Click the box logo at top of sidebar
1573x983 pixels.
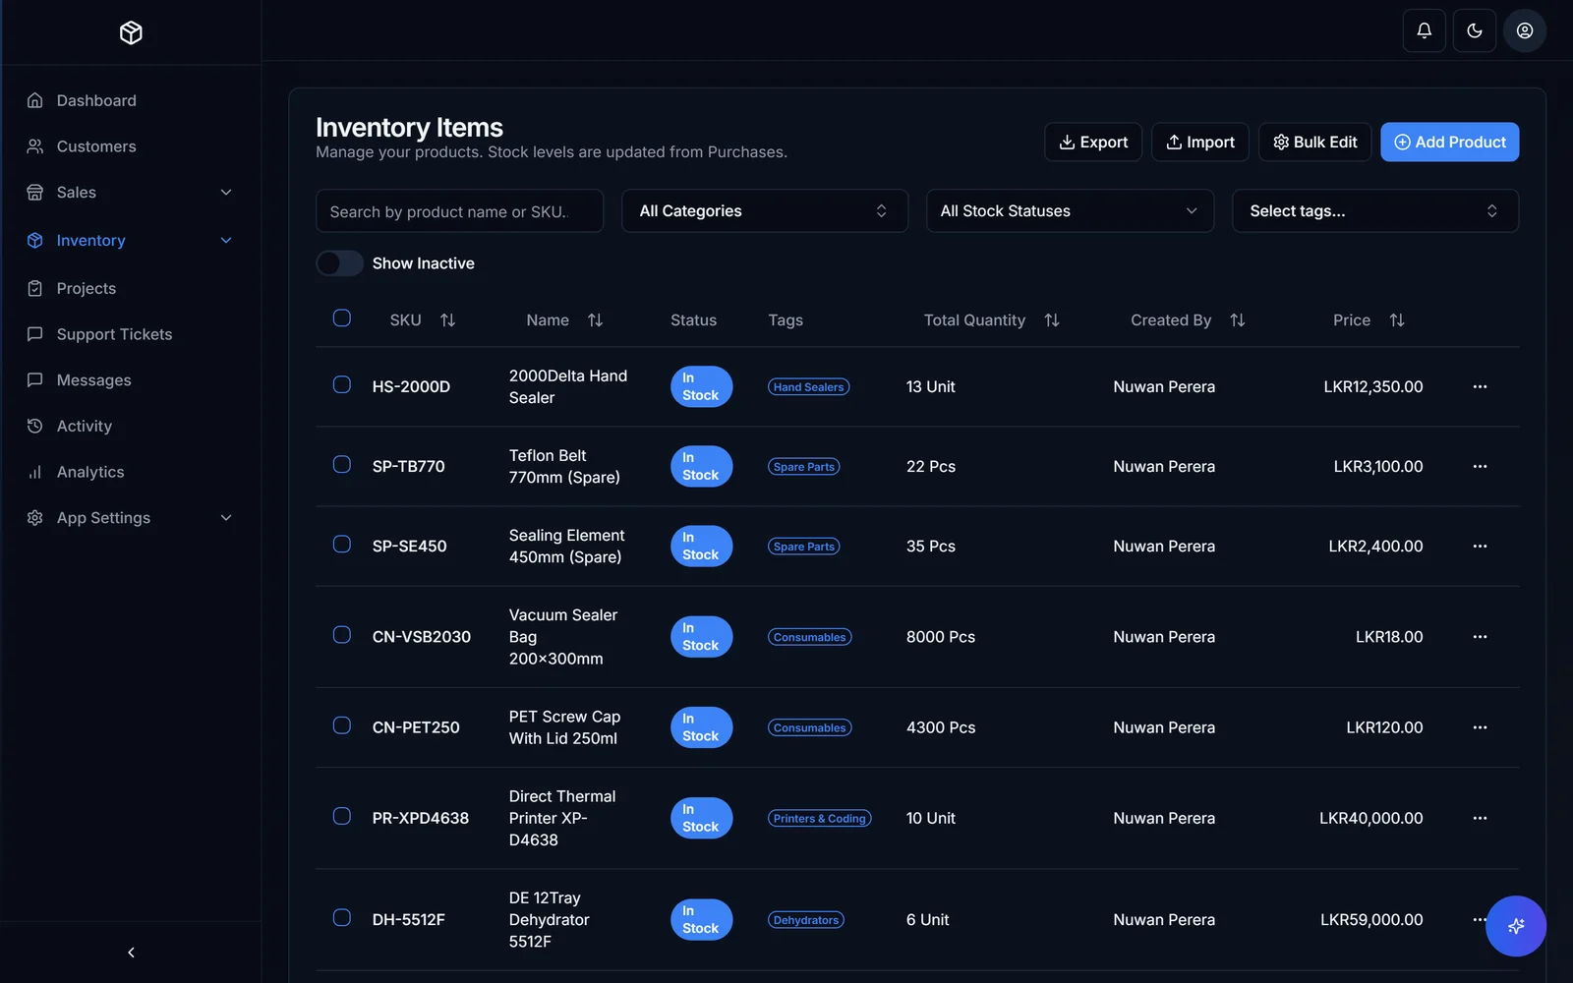[131, 32]
